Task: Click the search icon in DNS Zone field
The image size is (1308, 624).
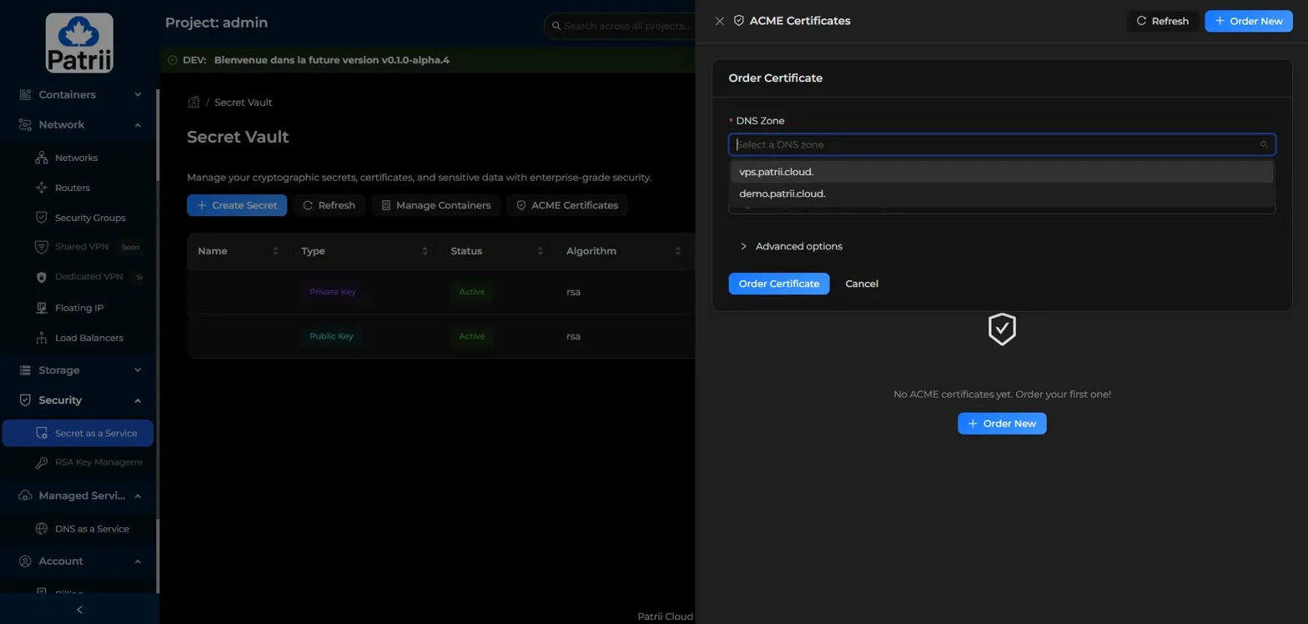Action: [x=1264, y=144]
